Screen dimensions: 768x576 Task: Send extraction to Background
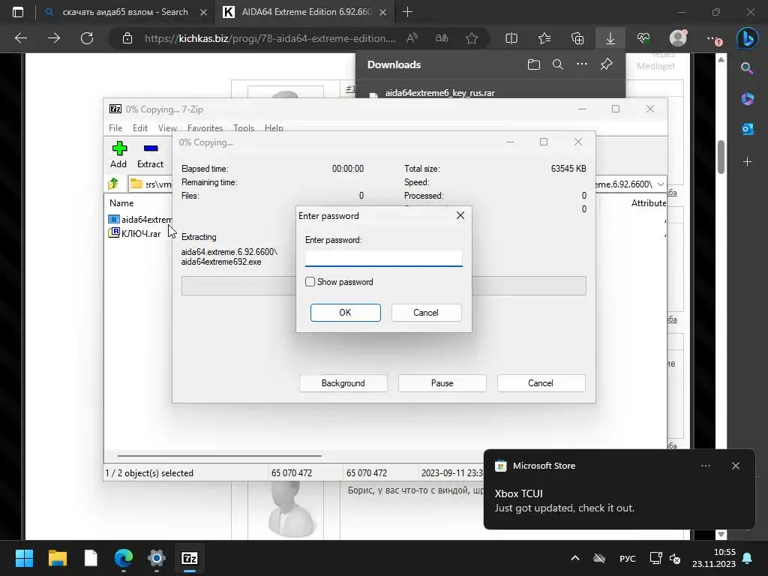[343, 383]
